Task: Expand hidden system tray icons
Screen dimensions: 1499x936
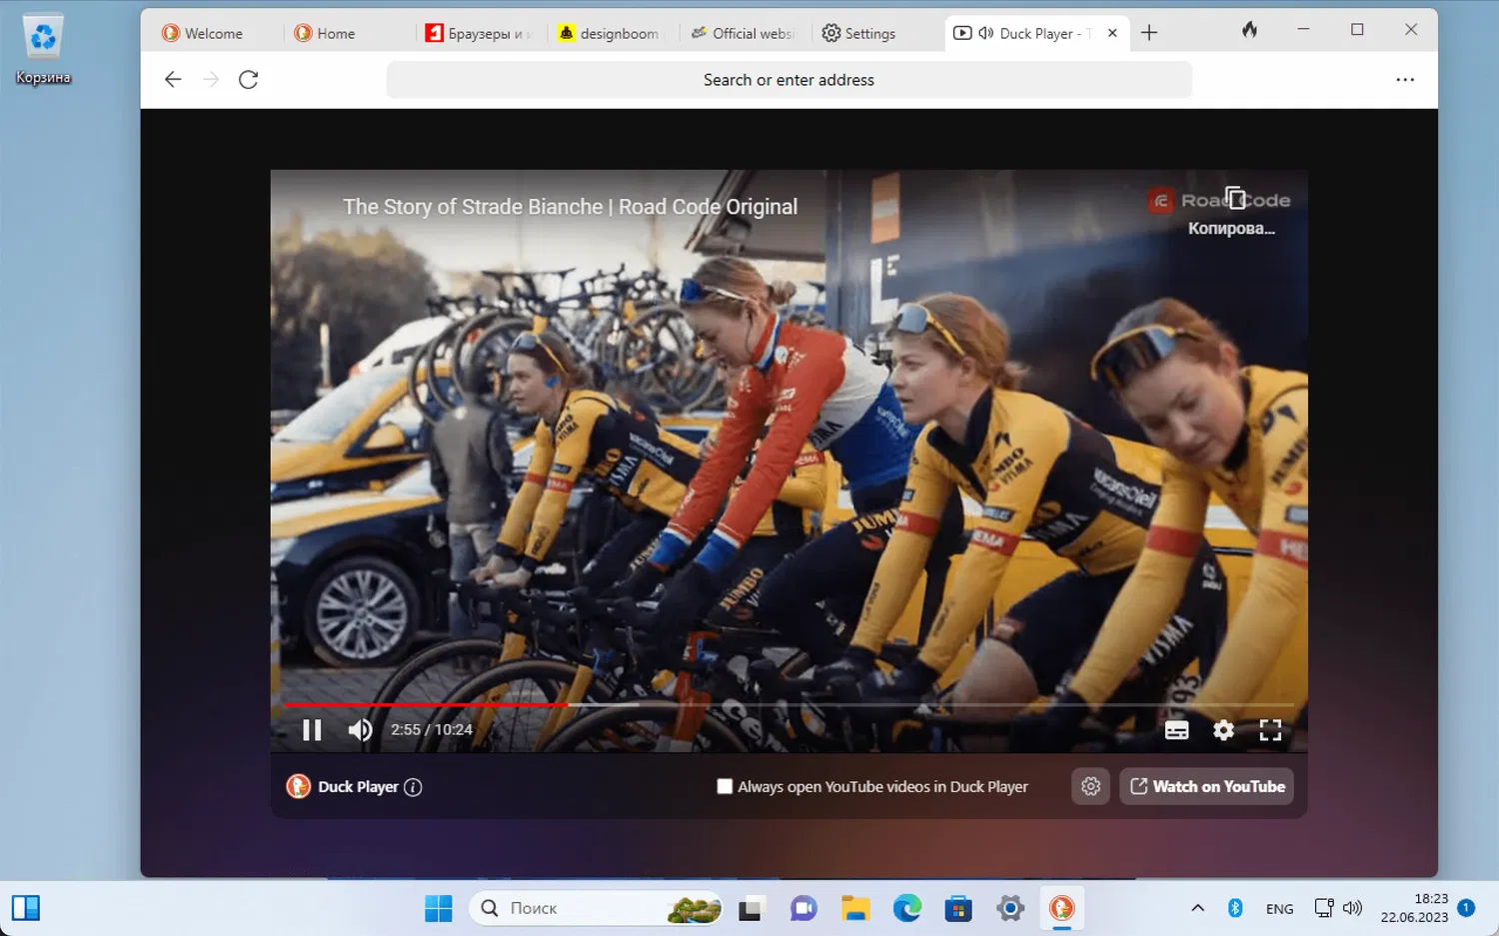Action: pyautogui.click(x=1197, y=908)
